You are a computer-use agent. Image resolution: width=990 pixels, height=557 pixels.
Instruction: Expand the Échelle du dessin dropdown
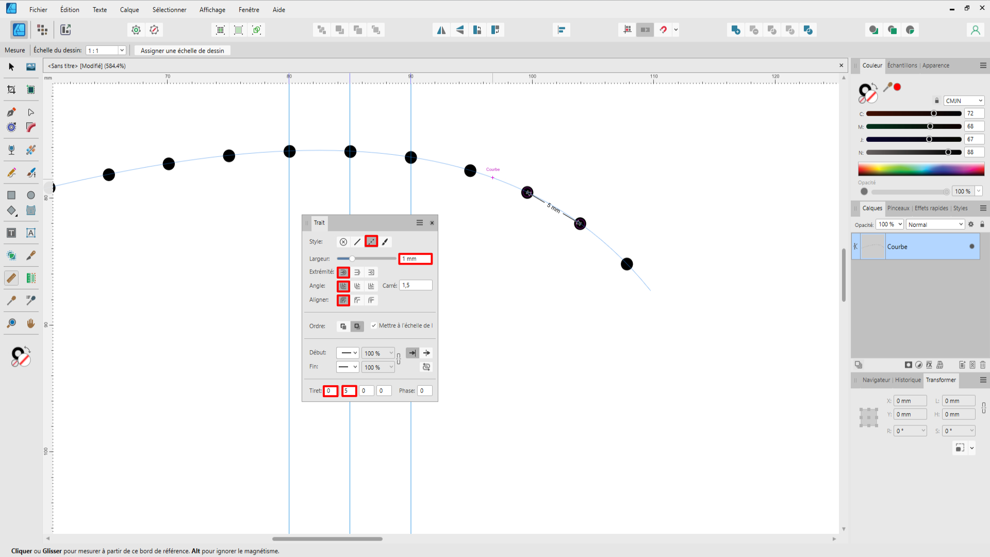[122, 51]
